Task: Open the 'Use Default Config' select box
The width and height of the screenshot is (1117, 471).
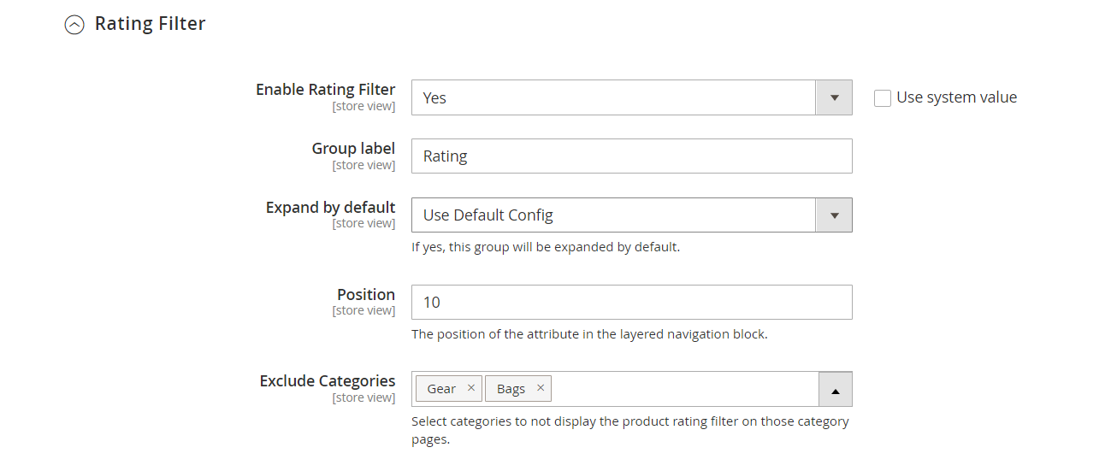Action: (613, 215)
